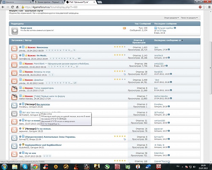The image size is (212, 170).
Task: Open the Chrome menu button
Action: (x=209, y=7)
